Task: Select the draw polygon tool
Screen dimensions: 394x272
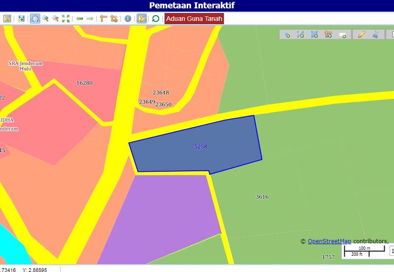Action: coord(314,34)
